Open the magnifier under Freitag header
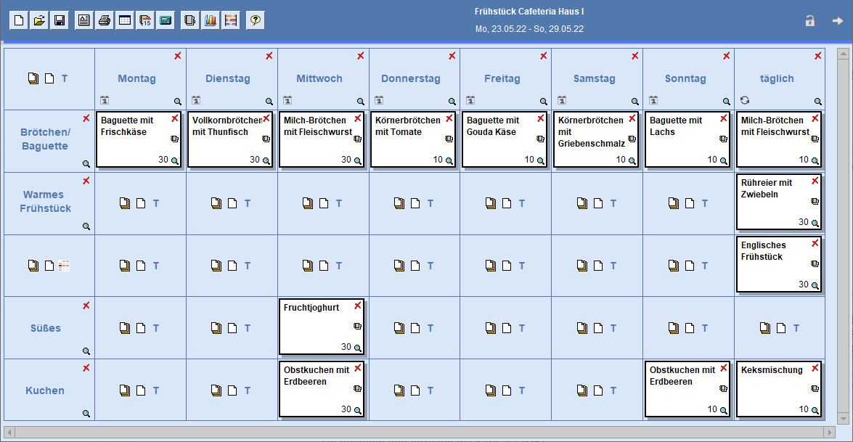Screen dimensions: 853x442 [544, 102]
